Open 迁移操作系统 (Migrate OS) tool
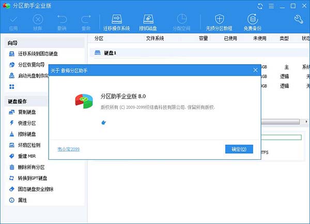Viewport: 310px width, 224px height. coord(117,23)
